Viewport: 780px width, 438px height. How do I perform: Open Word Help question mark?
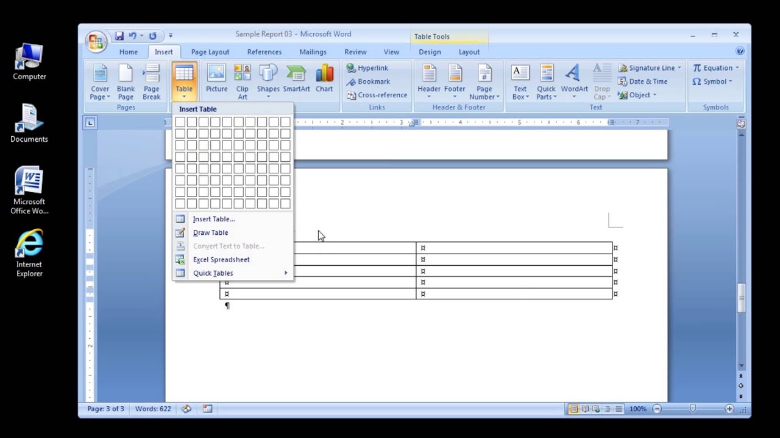pos(740,52)
